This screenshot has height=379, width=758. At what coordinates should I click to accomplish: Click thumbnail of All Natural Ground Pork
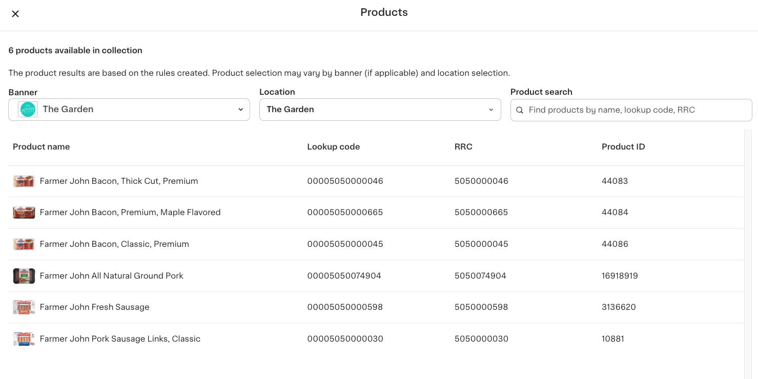(x=24, y=276)
